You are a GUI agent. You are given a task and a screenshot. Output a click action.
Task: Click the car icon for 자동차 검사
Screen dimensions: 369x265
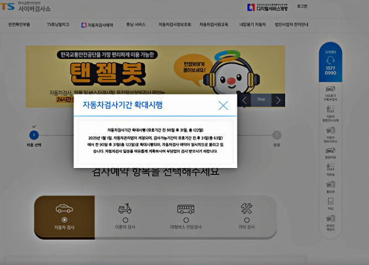click(64, 209)
